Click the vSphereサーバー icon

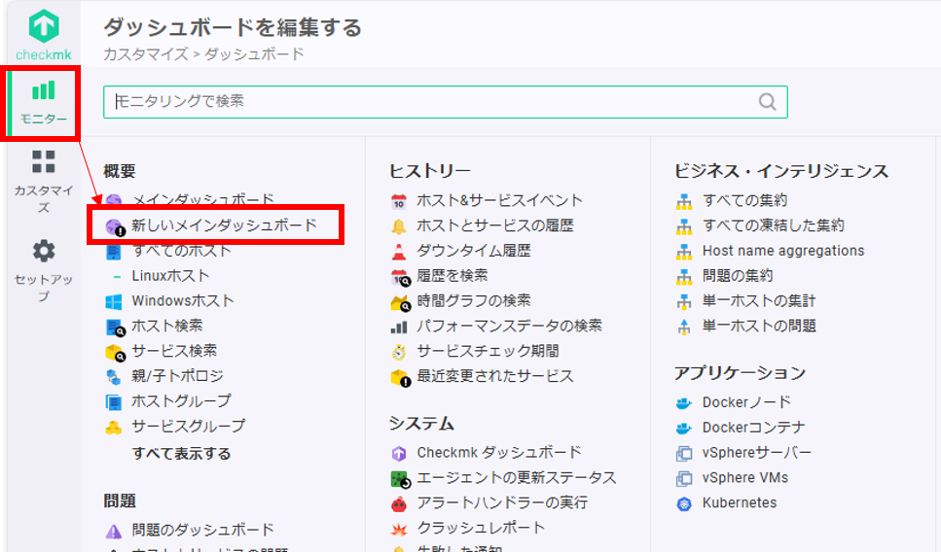(684, 454)
